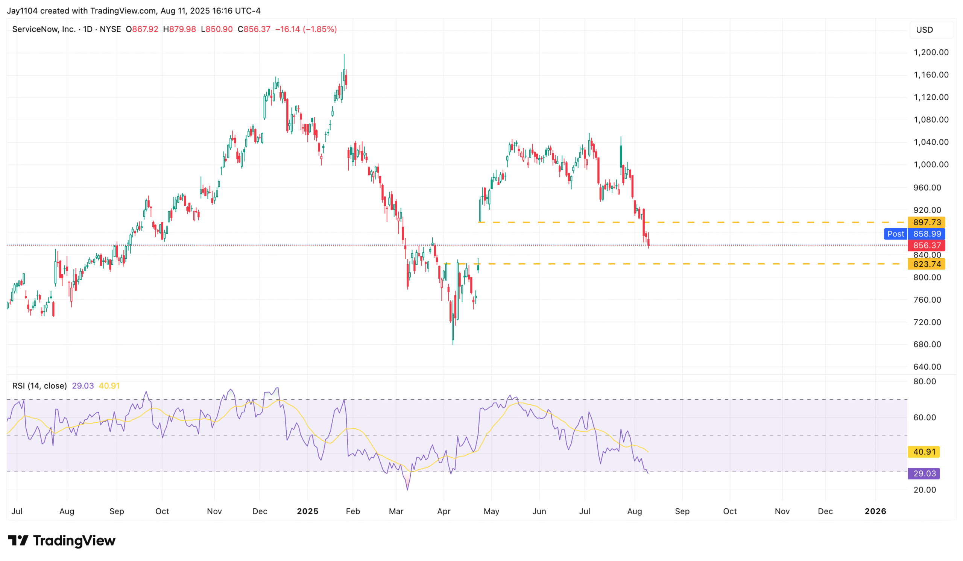The width and height of the screenshot is (963, 561).
Task: Click the 1,200.00 price axis label
Action: click(x=931, y=53)
